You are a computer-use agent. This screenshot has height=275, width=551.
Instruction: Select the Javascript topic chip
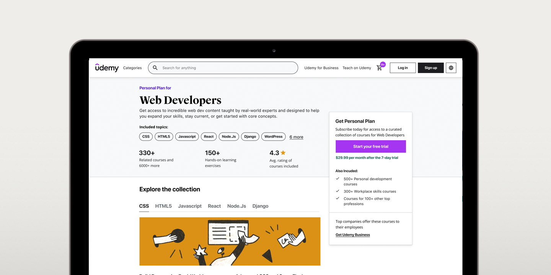[x=187, y=137]
